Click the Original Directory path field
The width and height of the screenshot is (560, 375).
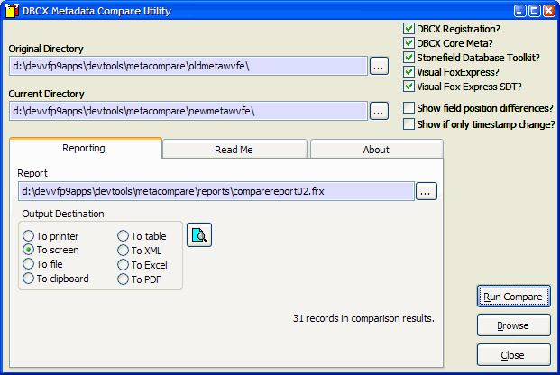(188, 65)
